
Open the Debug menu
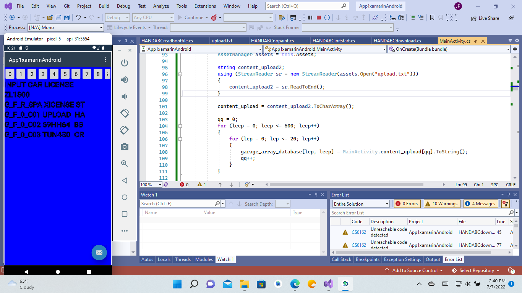[123, 6]
